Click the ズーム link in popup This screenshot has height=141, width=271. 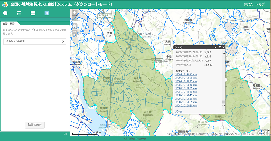(179, 112)
